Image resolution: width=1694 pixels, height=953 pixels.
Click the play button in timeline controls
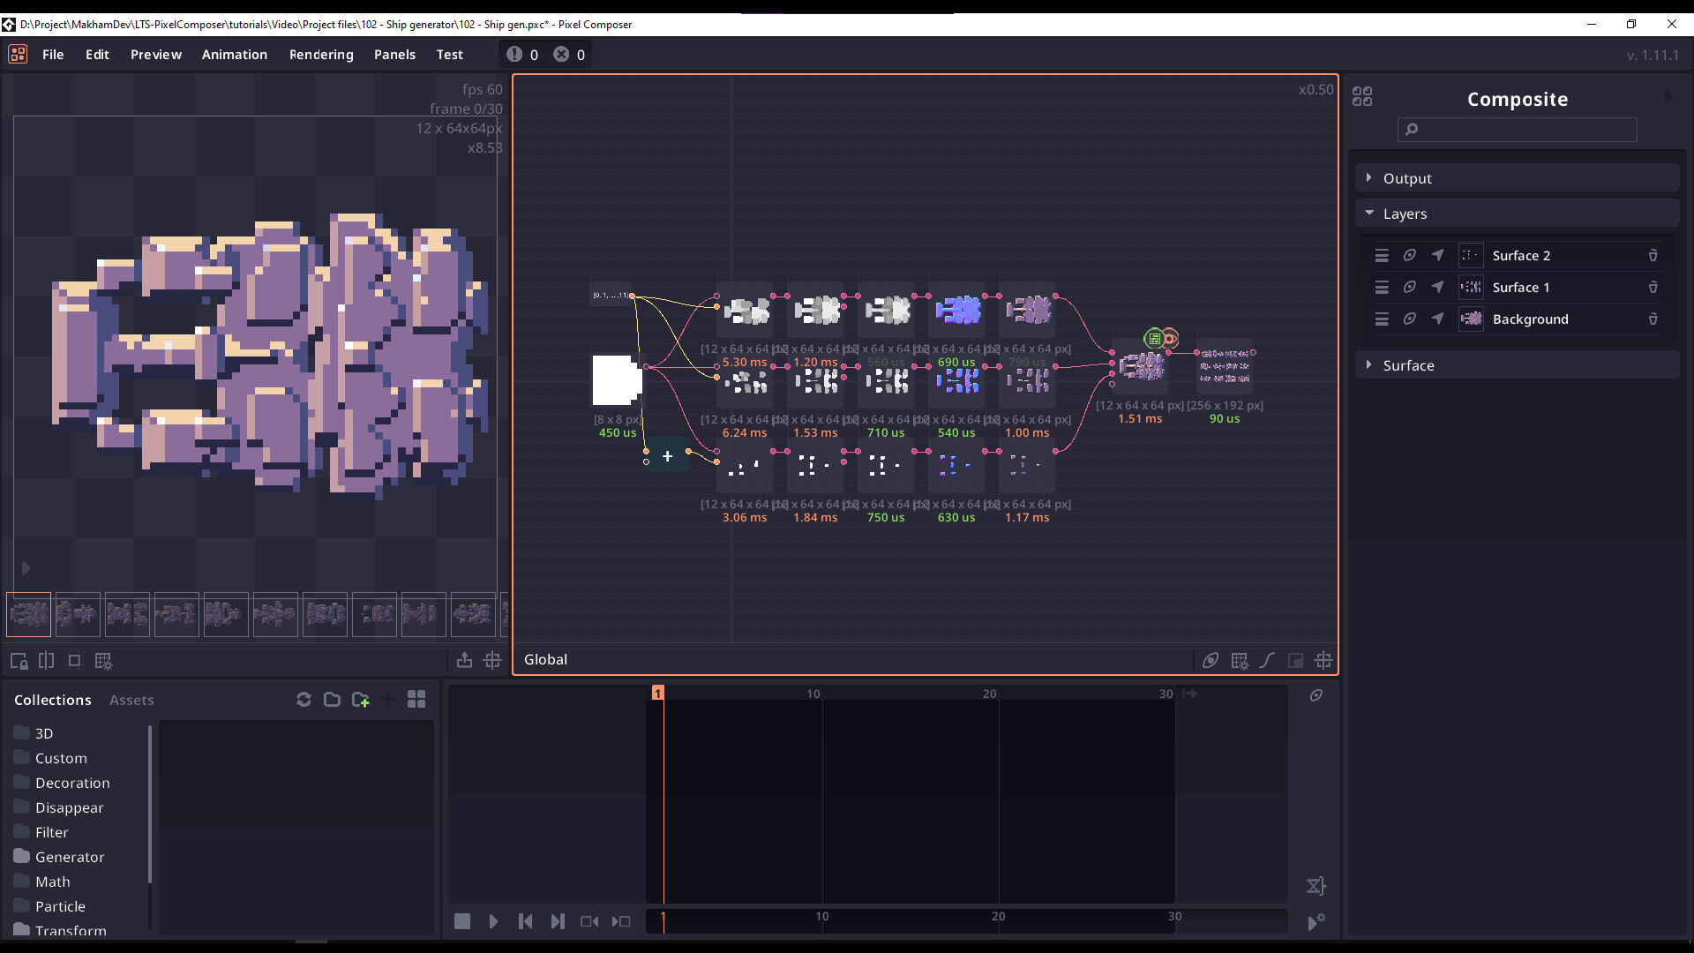tap(493, 920)
